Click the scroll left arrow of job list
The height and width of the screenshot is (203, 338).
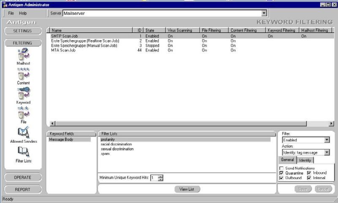click(52, 123)
